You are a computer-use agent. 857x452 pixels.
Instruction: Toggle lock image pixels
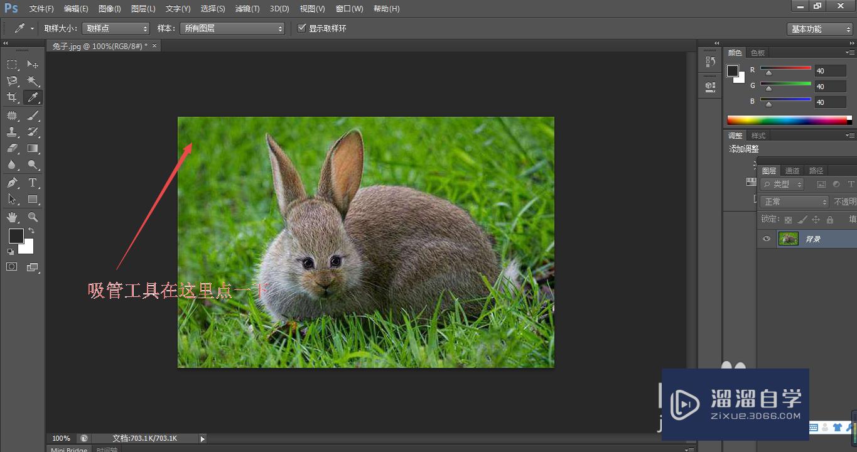[802, 220]
